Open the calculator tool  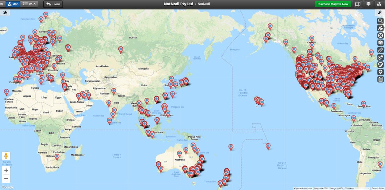380,79
